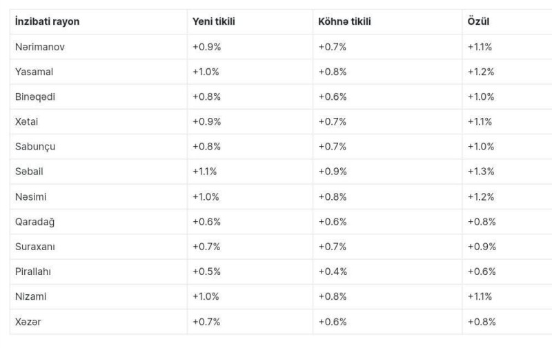Click the Nəsimi row label
Screen dimensions: 552x348
tap(31, 196)
